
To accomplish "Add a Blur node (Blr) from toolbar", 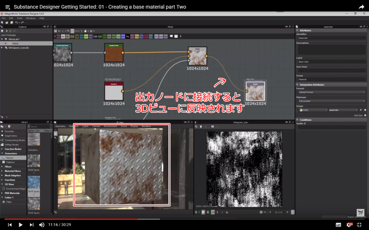I will 68,36.
